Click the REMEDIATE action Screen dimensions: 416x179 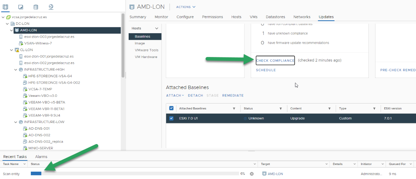(233, 95)
